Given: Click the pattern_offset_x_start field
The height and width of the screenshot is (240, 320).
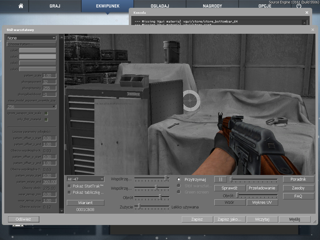Looking at the screenshot, I should pyautogui.click(x=49, y=138).
